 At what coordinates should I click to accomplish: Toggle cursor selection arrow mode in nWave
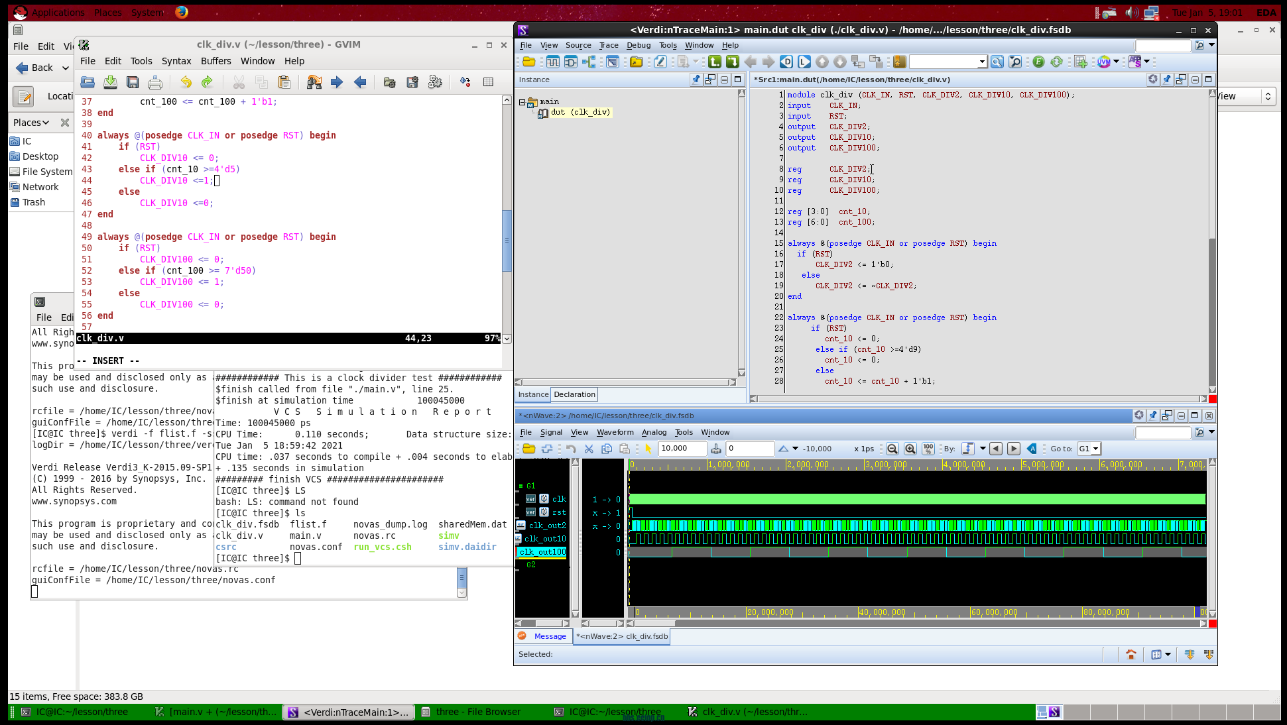click(648, 449)
